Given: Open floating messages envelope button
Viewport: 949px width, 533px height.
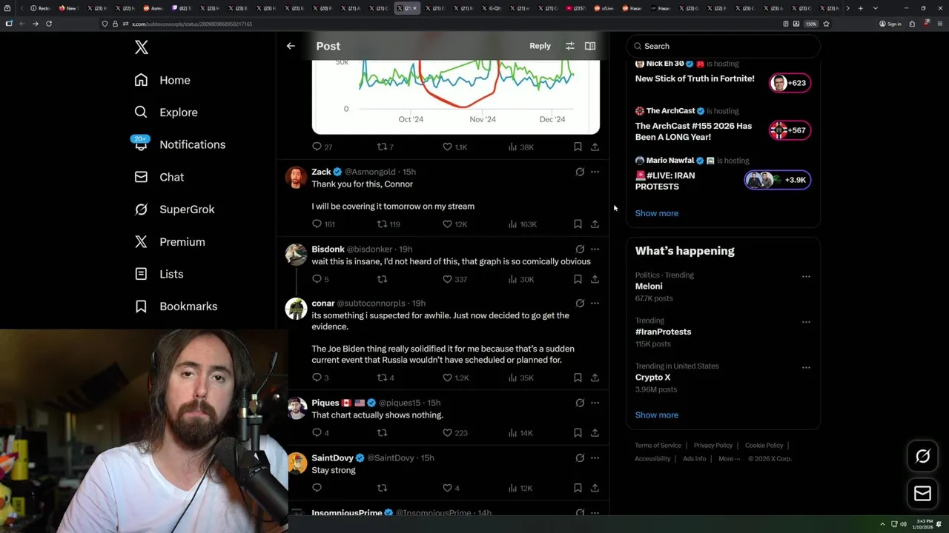Looking at the screenshot, I should pos(922,494).
